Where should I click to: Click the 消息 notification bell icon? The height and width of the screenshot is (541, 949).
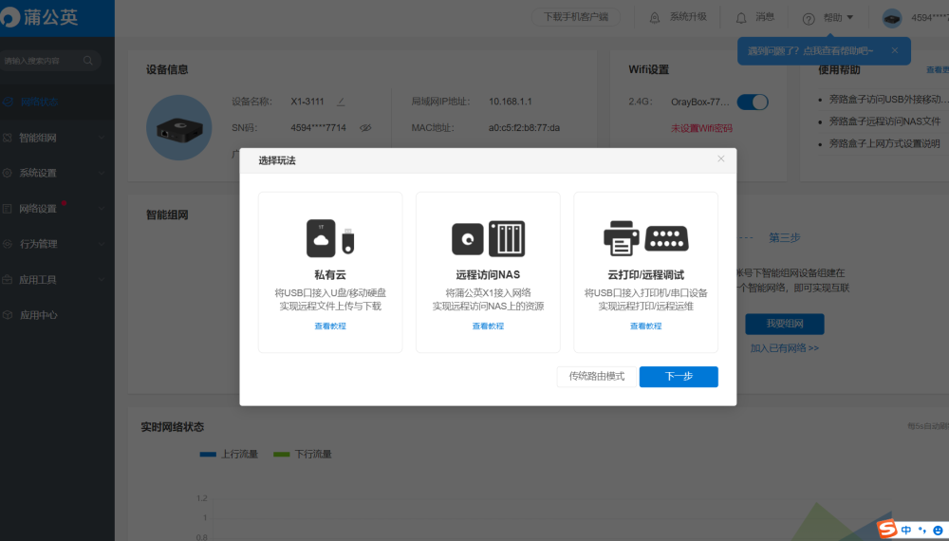pos(741,17)
